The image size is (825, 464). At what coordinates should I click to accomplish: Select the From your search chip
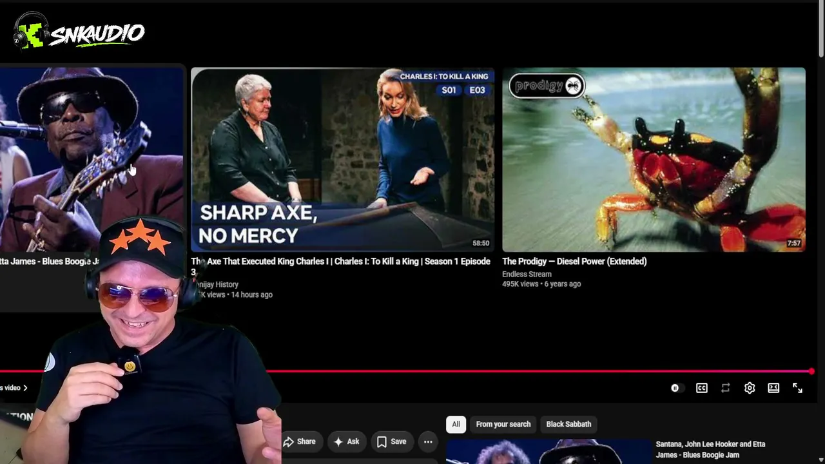pyautogui.click(x=503, y=424)
